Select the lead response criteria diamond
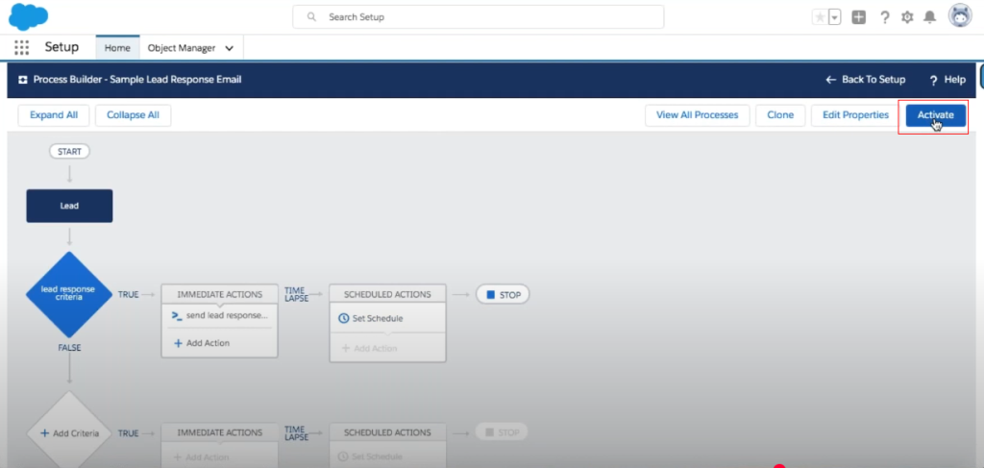The width and height of the screenshot is (984, 468). coord(69,294)
